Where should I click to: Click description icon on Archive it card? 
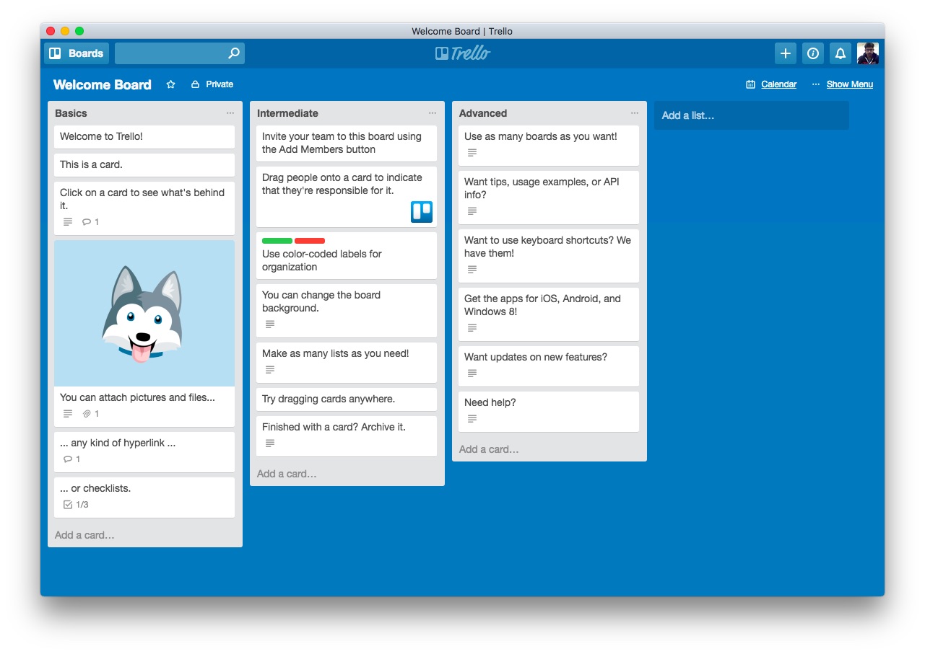(x=270, y=443)
